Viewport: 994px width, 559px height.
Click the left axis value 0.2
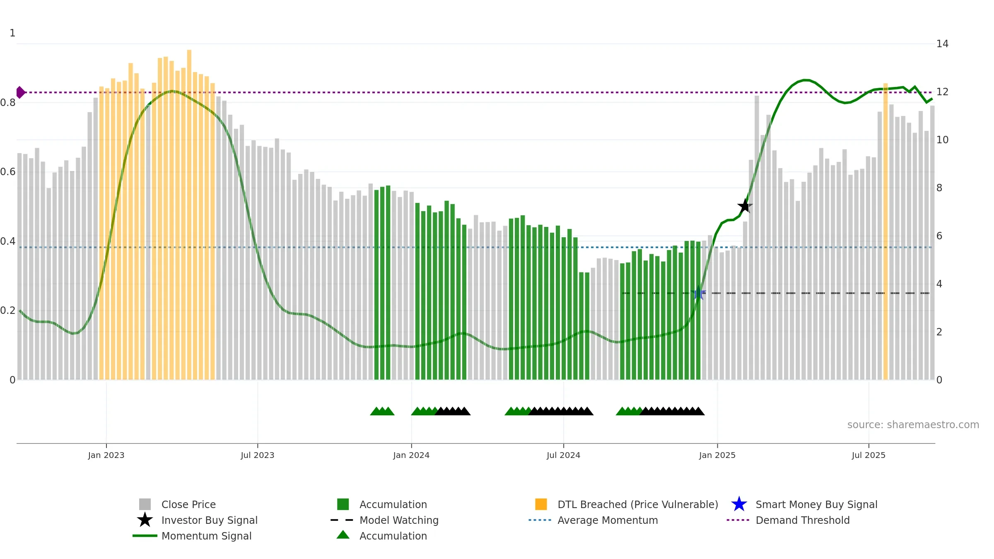(x=8, y=310)
